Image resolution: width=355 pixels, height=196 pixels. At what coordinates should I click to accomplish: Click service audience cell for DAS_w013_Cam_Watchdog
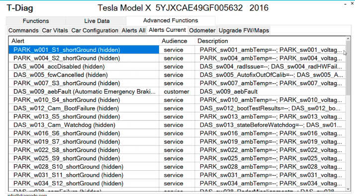[x=177, y=125]
